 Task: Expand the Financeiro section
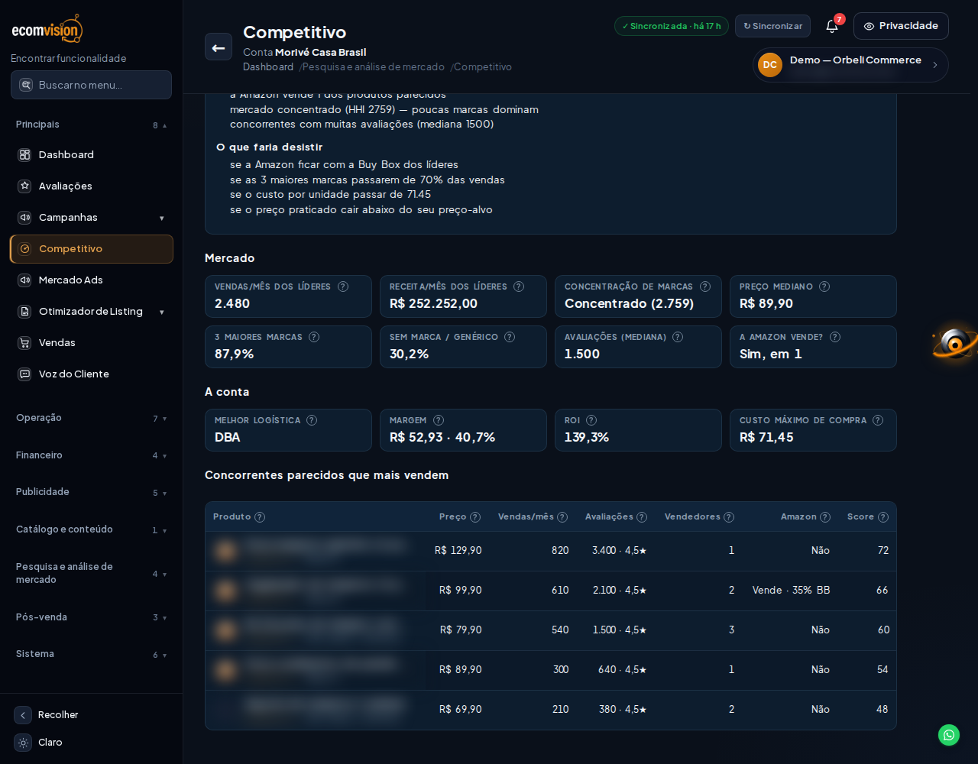92,455
